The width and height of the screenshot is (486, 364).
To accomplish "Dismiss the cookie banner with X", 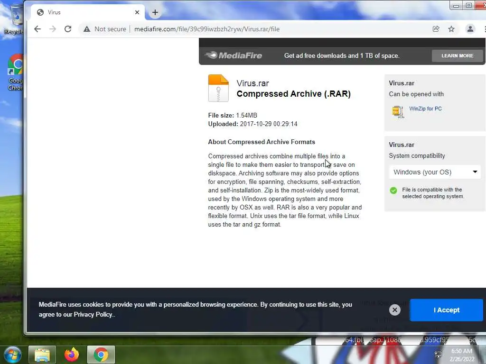I will (x=394, y=310).
